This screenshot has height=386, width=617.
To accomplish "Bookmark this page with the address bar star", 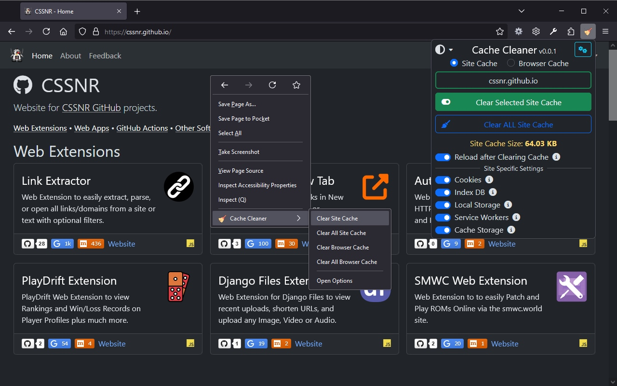I will pyautogui.click(x=500, y=32).
